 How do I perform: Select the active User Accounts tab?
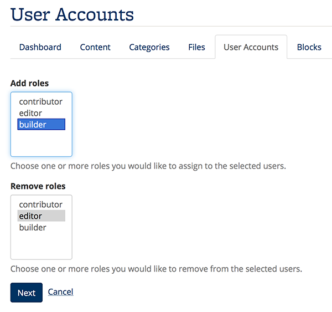(x=251, y=47)
